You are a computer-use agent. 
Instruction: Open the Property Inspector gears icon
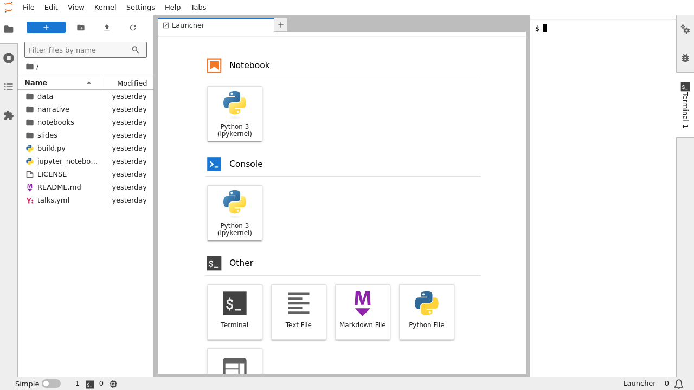pos(685,29)
